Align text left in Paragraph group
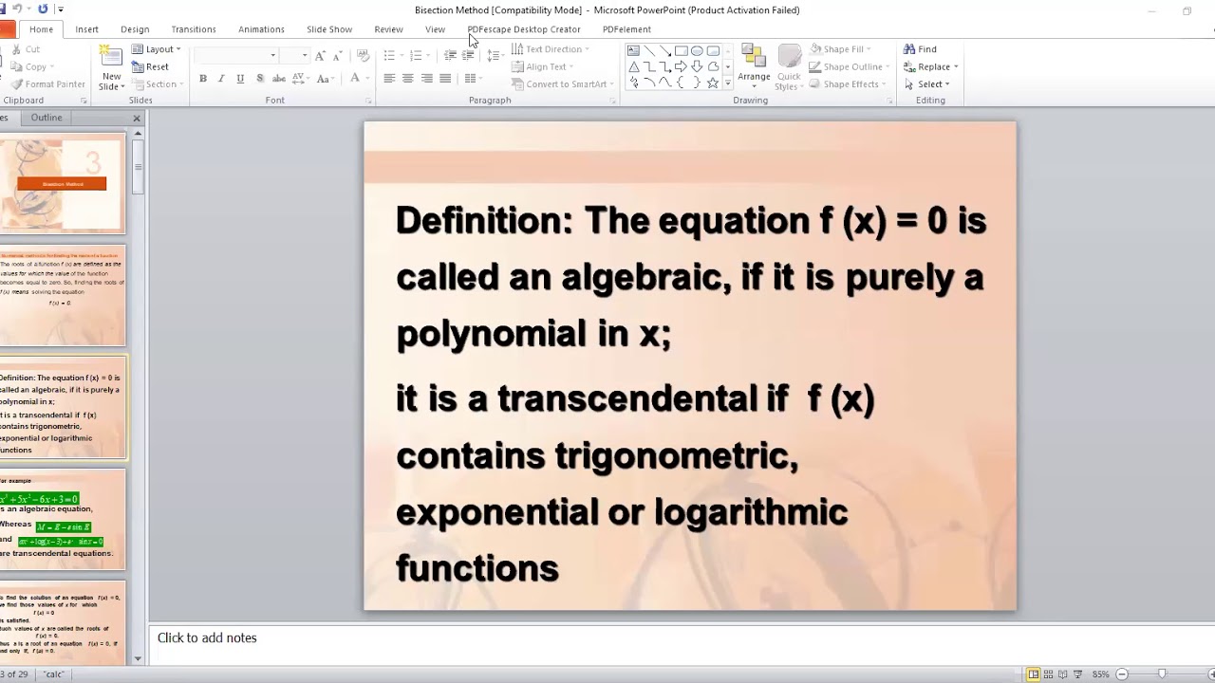Screen dimensions: 1215x683 pos(389,79)
